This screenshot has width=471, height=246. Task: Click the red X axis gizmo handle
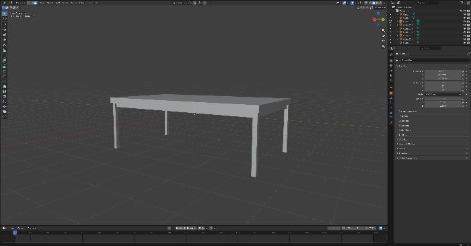point(375,19)
